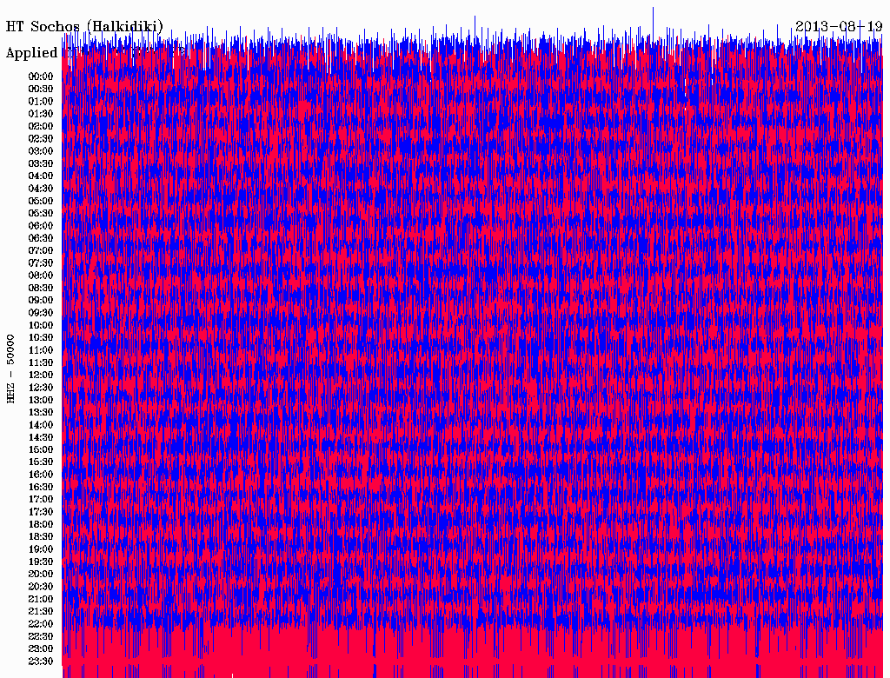This screenshot has height=678, width=890.
Task: Select the 15:00 time label
Action: click(40, 449)
